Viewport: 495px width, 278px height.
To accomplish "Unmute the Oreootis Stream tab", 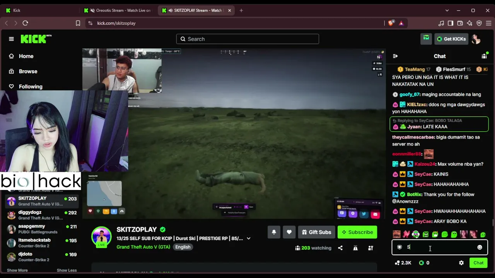I will 92,10.
